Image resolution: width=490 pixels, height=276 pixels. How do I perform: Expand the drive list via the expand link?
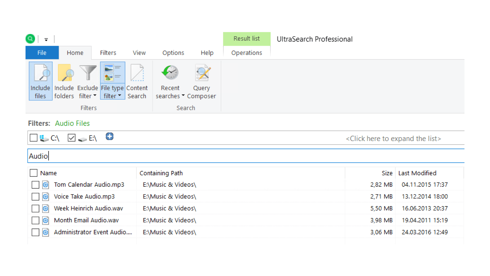point(393,138)
